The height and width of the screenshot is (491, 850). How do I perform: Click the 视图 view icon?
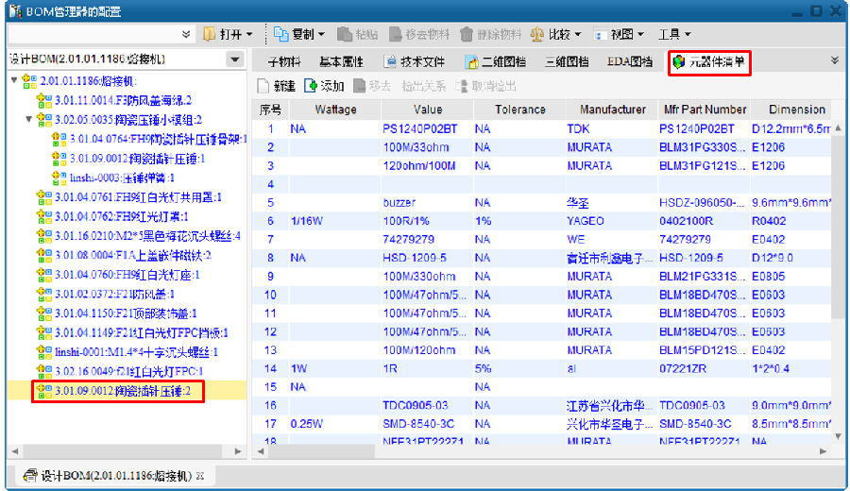(599, 34)
